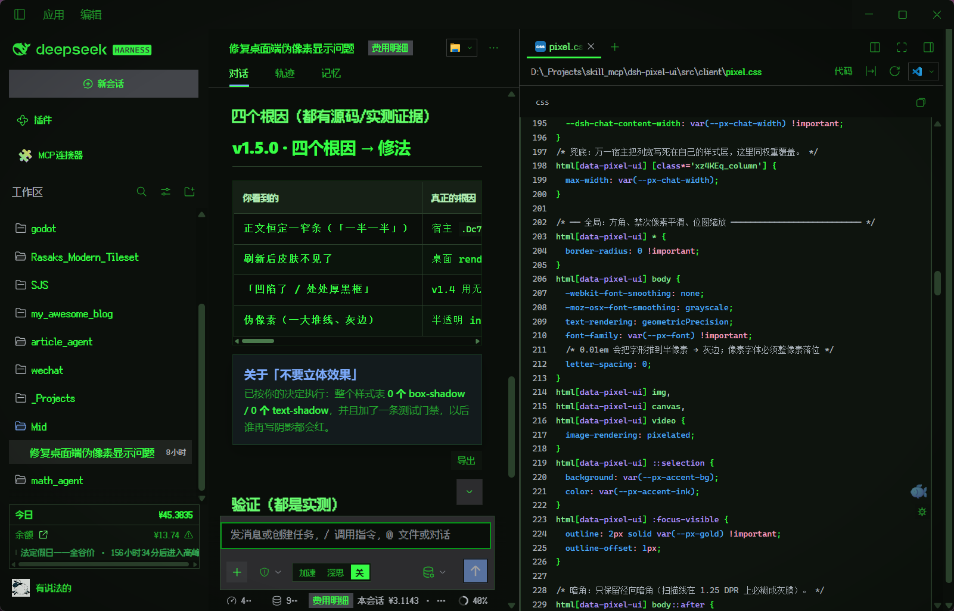Click the floating settings gear icon
954x611 pixels.
[x=922, y=512]
